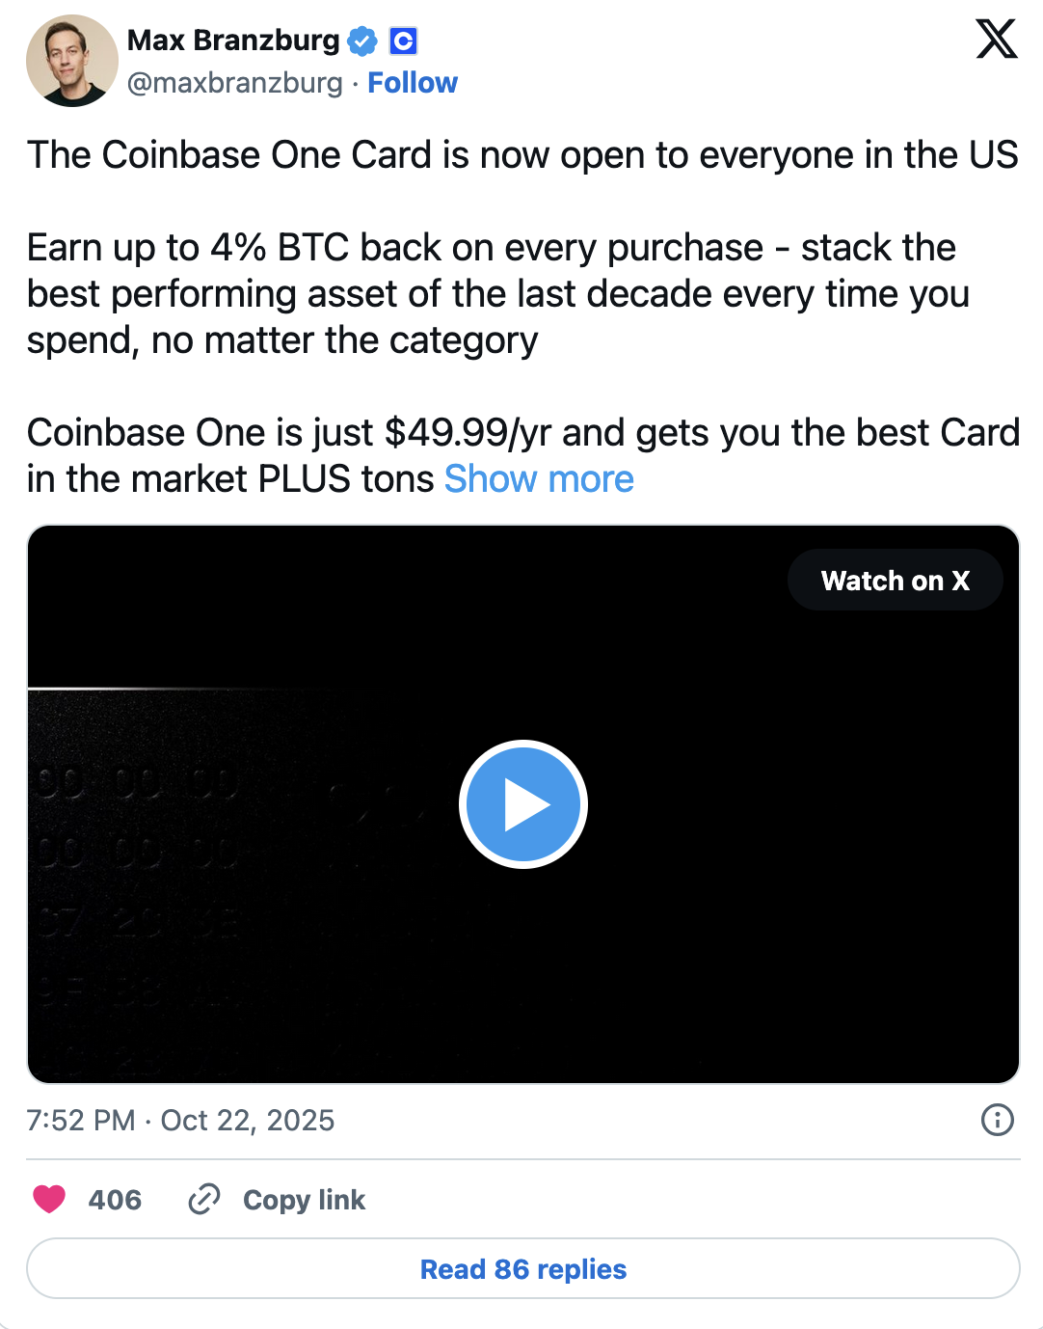Select the Max Branzburg display name
This screenshot has width=1043, height=1329.
[231, 40]
